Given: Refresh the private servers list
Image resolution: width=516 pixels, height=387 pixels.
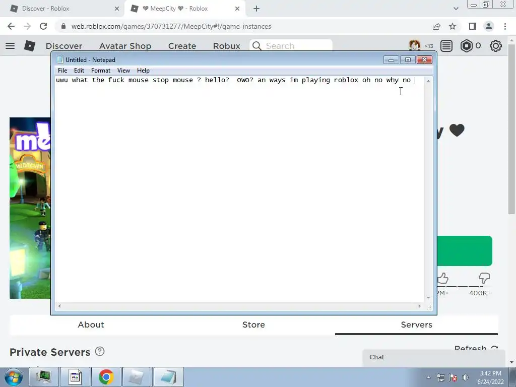Looking at the screenshot, I should (476, 348).
